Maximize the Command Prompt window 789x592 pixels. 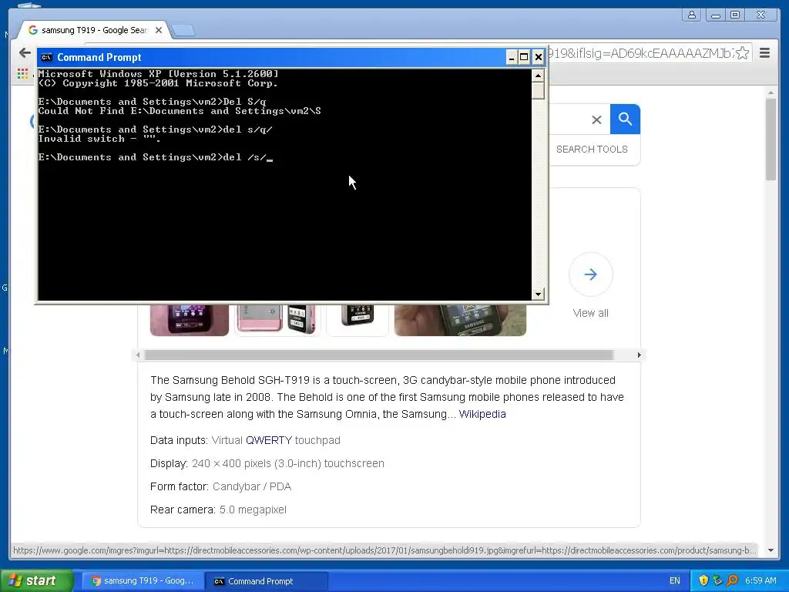pyautogui.click(x=524, y=57)
